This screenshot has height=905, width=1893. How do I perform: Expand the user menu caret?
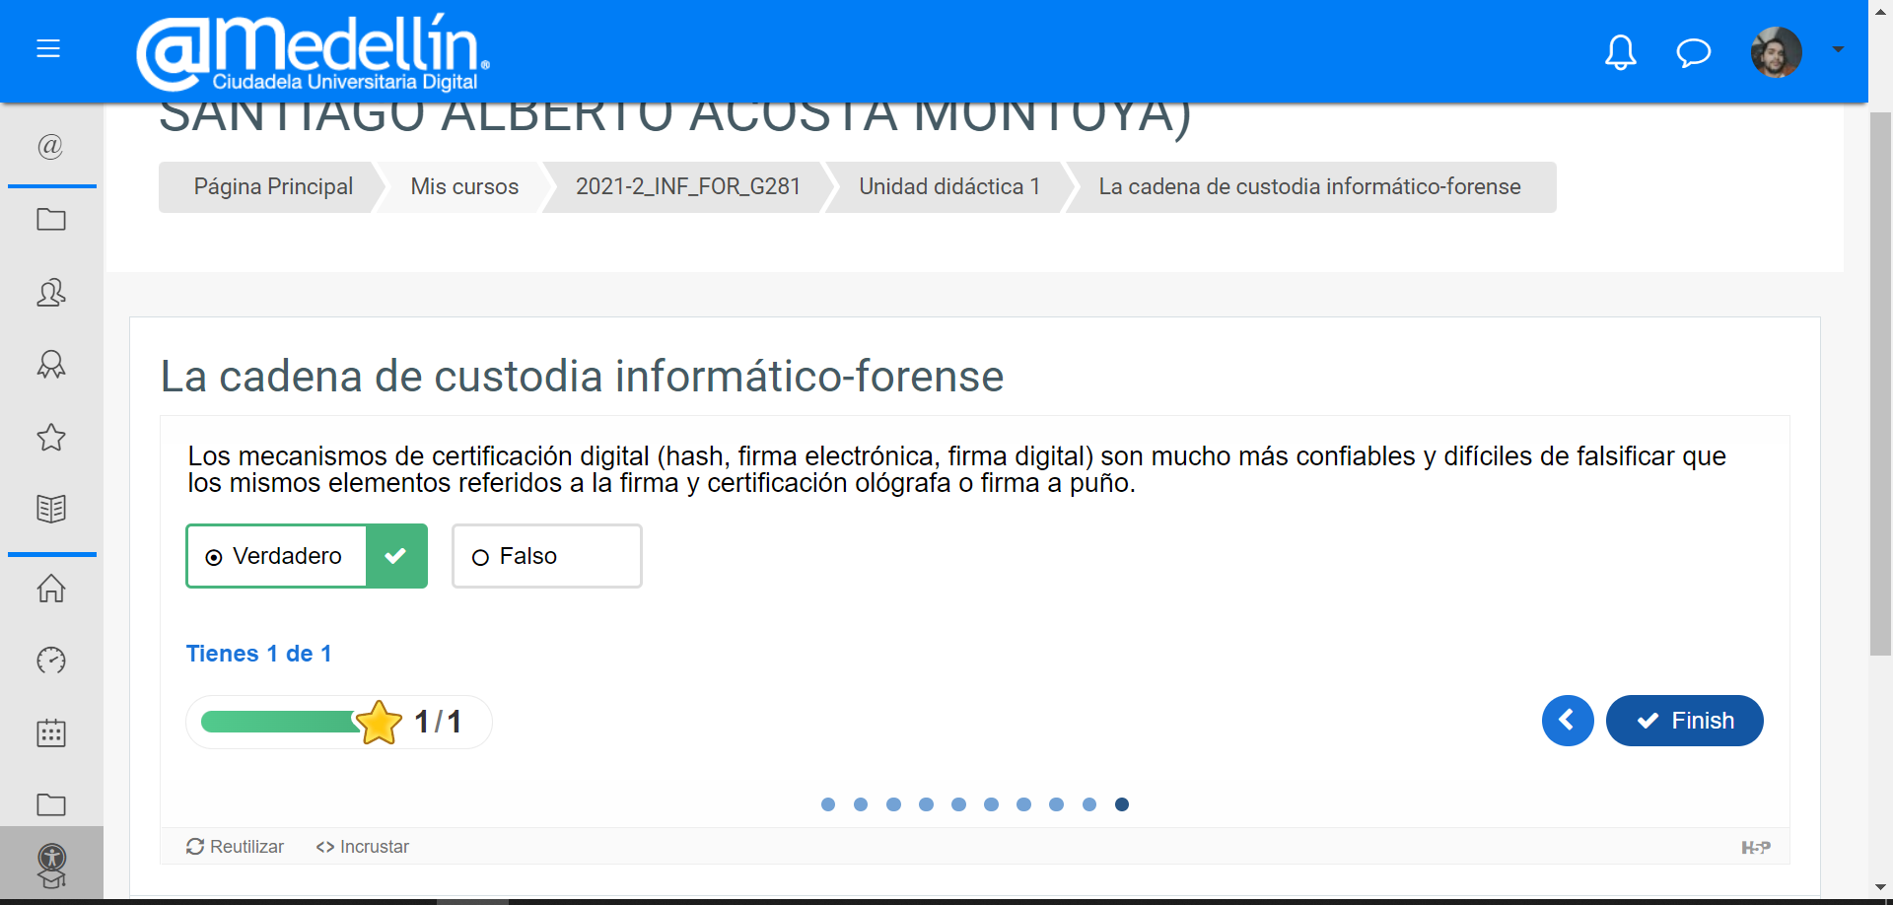1838,49
